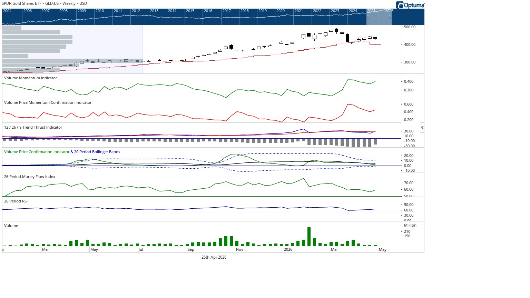530x298 pixels.
Task: Select the 26 Period Money Flow Index label
Action: (x=30, y=177)
